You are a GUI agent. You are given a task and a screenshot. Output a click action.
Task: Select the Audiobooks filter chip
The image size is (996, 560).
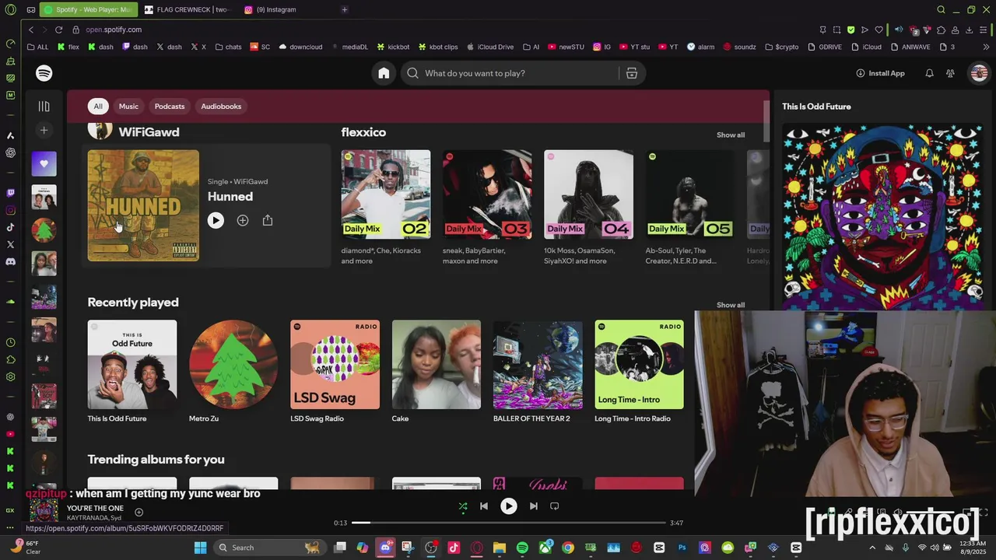pyautogui.click(x=221, y=107)
